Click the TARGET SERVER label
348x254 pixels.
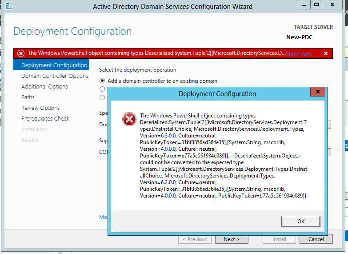coord(313,27)
